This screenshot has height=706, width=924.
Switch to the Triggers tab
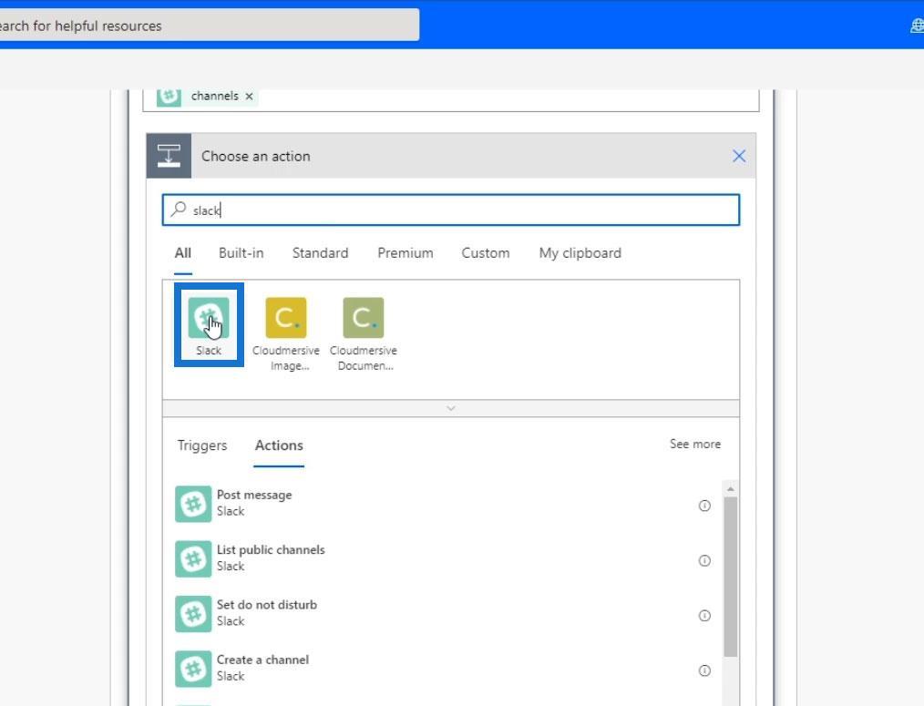(202, 445)
